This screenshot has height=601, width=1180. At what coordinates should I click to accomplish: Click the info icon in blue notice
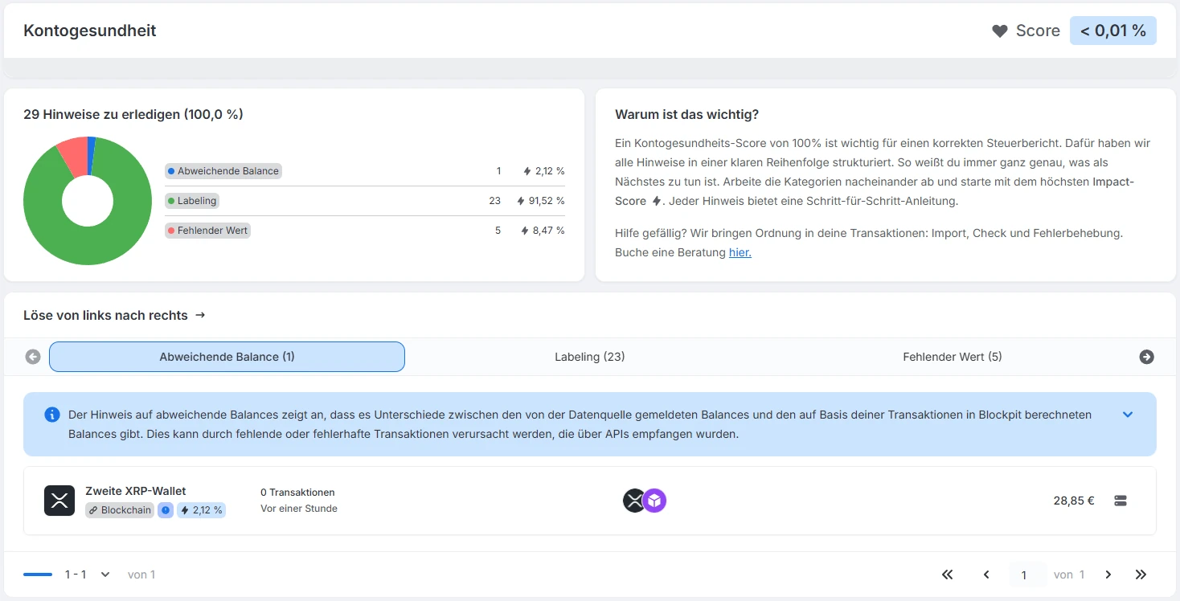tap(52, 415)
